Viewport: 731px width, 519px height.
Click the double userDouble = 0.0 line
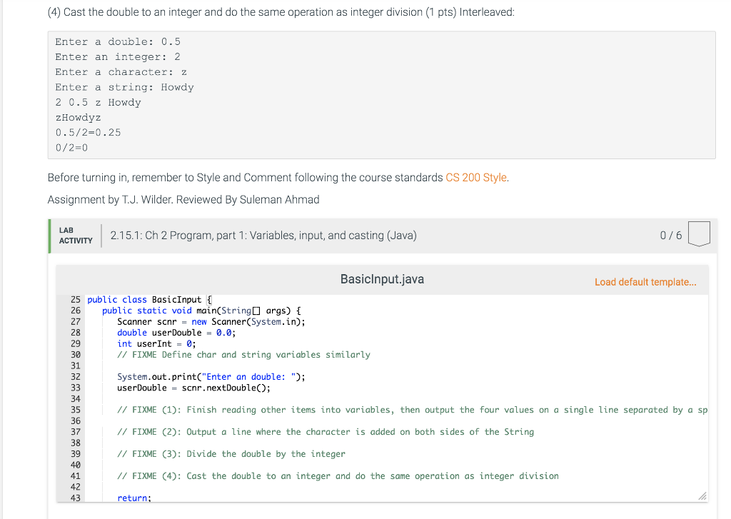(x=176, y=333)
